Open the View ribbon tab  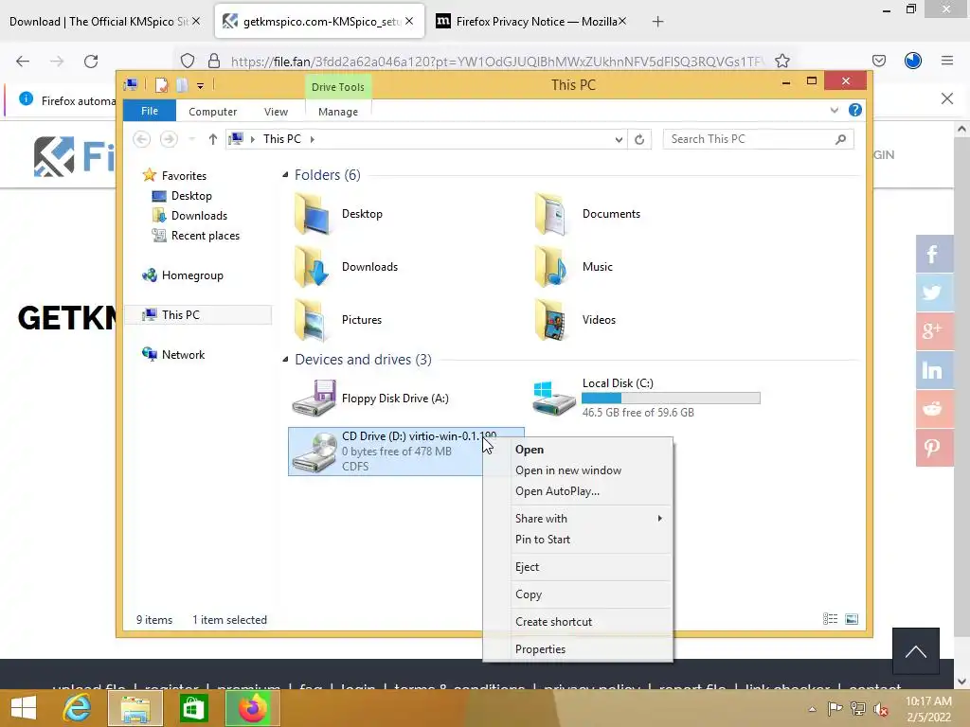point(276,112)
